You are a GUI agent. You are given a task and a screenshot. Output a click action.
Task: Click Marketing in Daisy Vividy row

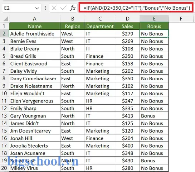[100, 71]
